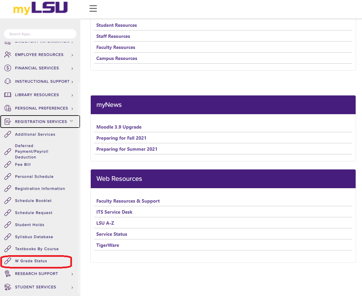Screen dimensions: 362x296
Task: Expand Instructional Support chevron
Action: pos(72,82)
